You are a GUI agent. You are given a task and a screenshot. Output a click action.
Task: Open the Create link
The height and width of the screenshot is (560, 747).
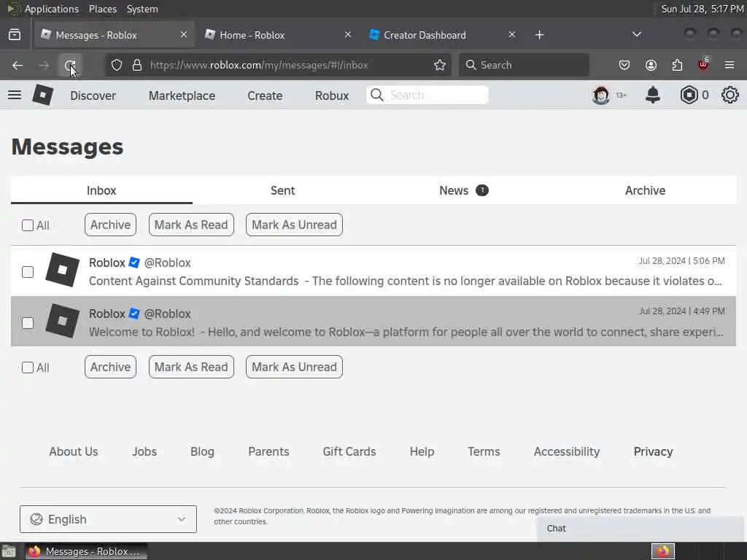coord(265,96)
